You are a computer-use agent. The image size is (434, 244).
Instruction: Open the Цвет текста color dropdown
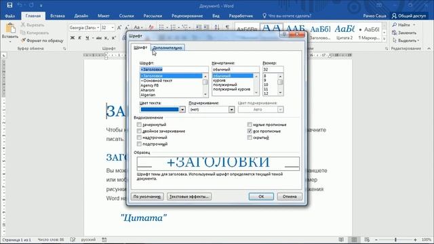click(x=182, y=110)
